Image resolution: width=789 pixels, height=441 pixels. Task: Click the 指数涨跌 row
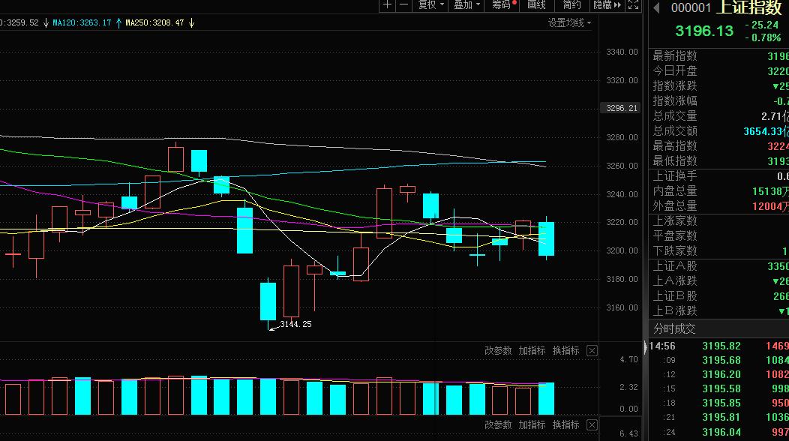click(x=721, y=86)
